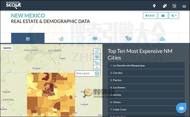Open the puzzle piece match tool
The image size is (190, 117).
tap(165, 6)
